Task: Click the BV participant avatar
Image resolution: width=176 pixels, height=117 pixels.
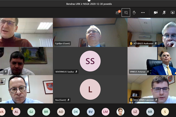Action: click(x=91, y=112)
